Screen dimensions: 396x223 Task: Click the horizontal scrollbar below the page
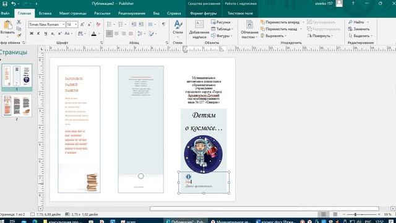click(264, 209)
